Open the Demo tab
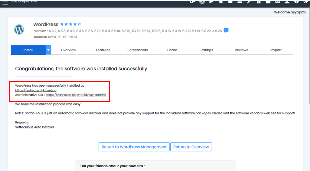Screen dimensions: 310x171 172,50
